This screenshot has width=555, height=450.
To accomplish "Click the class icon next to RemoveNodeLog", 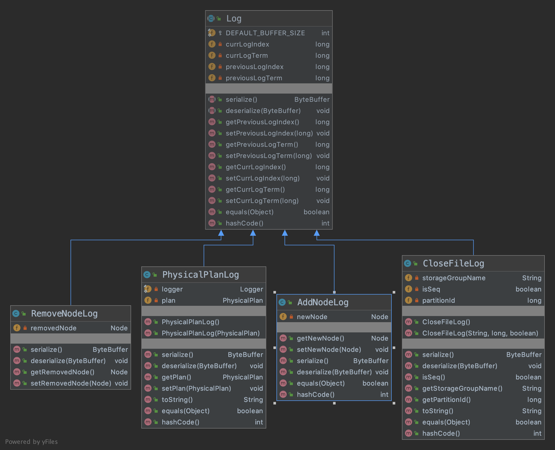I will pyautogui.click(x=16, y=313).
